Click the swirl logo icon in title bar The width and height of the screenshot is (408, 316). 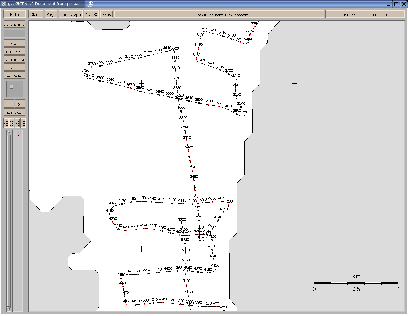[x=90, y=4]
